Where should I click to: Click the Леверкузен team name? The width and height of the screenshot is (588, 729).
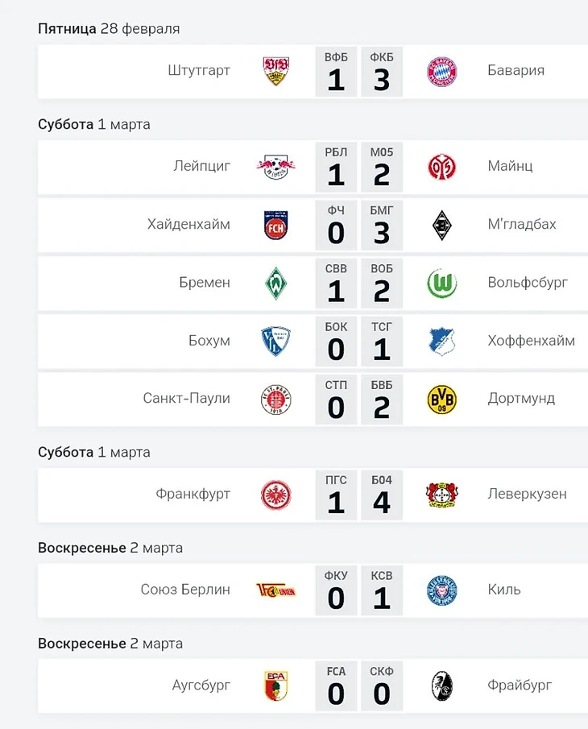coord(527,495)
